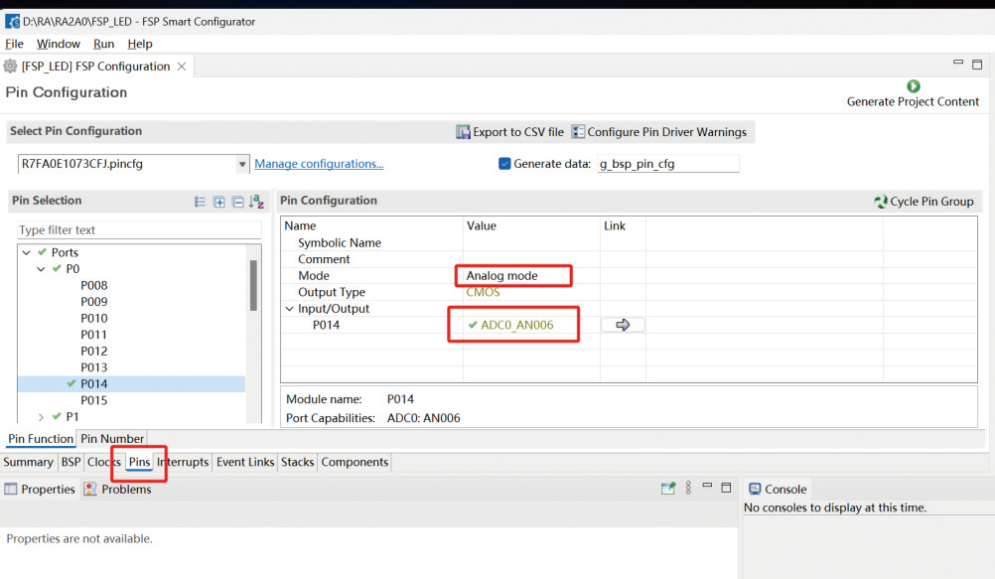Click the Properties view icon
Image resolution: width=995 pixels, height=579 pixels.
point(11,489)
